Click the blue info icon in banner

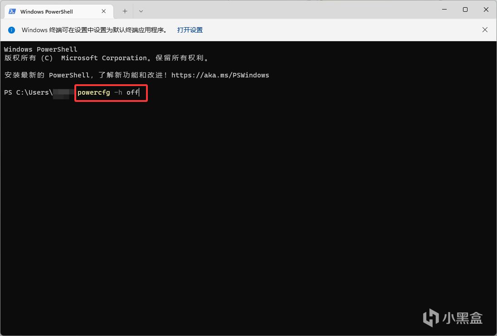[x=11, y=30]
